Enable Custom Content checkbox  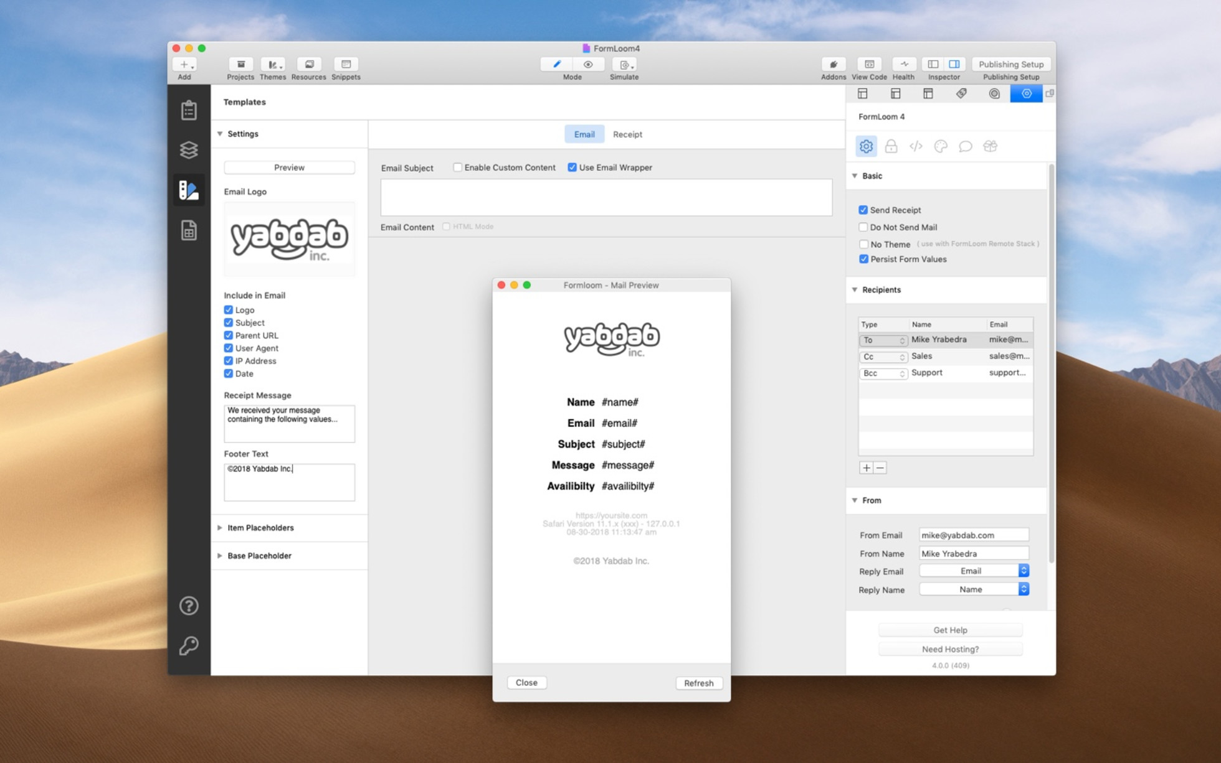pyautogui.click(x=458, y=167)
